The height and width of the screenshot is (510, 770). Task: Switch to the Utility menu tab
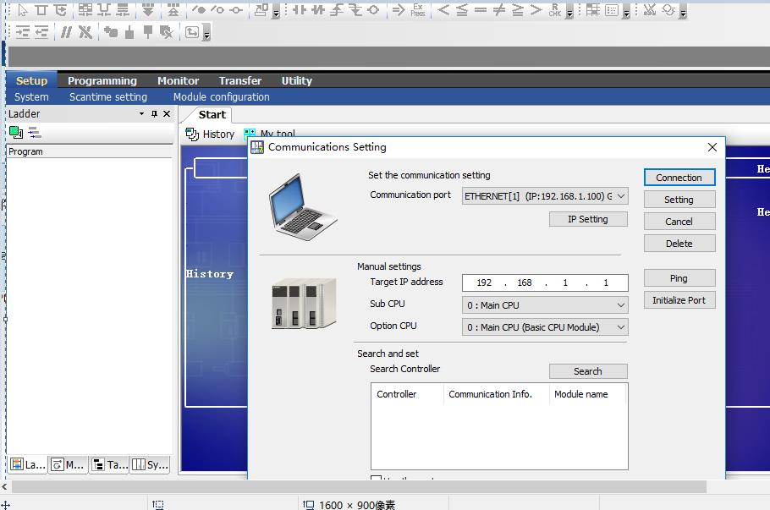(x=296, y=80)
